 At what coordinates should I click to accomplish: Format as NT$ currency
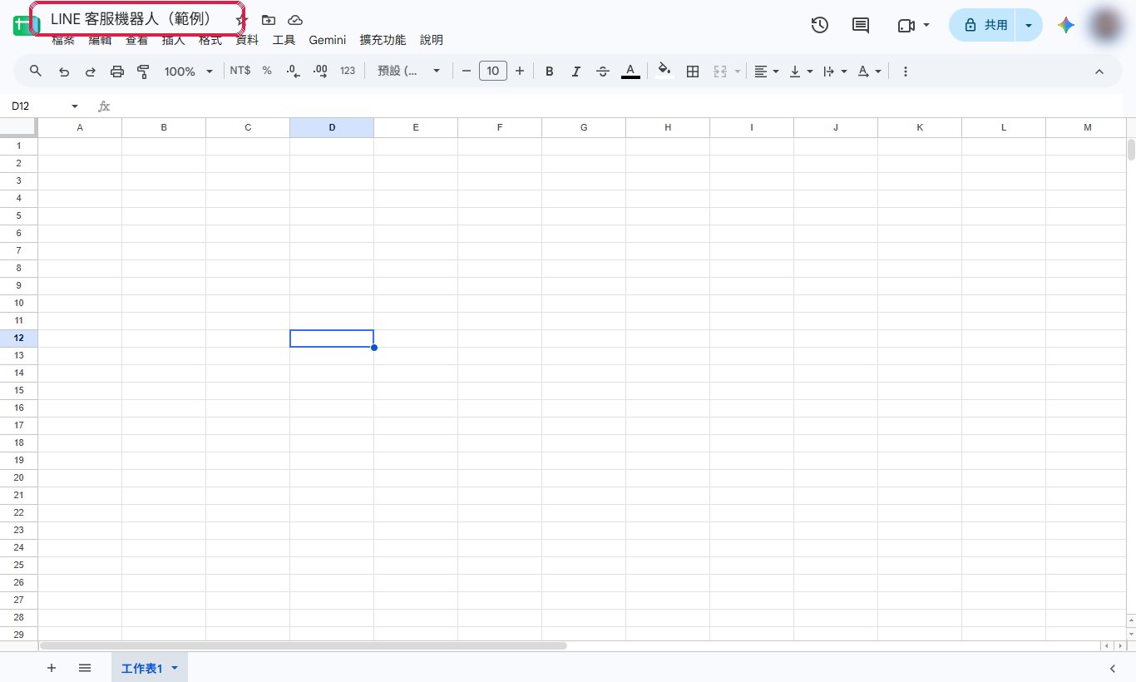pos(240,71)
